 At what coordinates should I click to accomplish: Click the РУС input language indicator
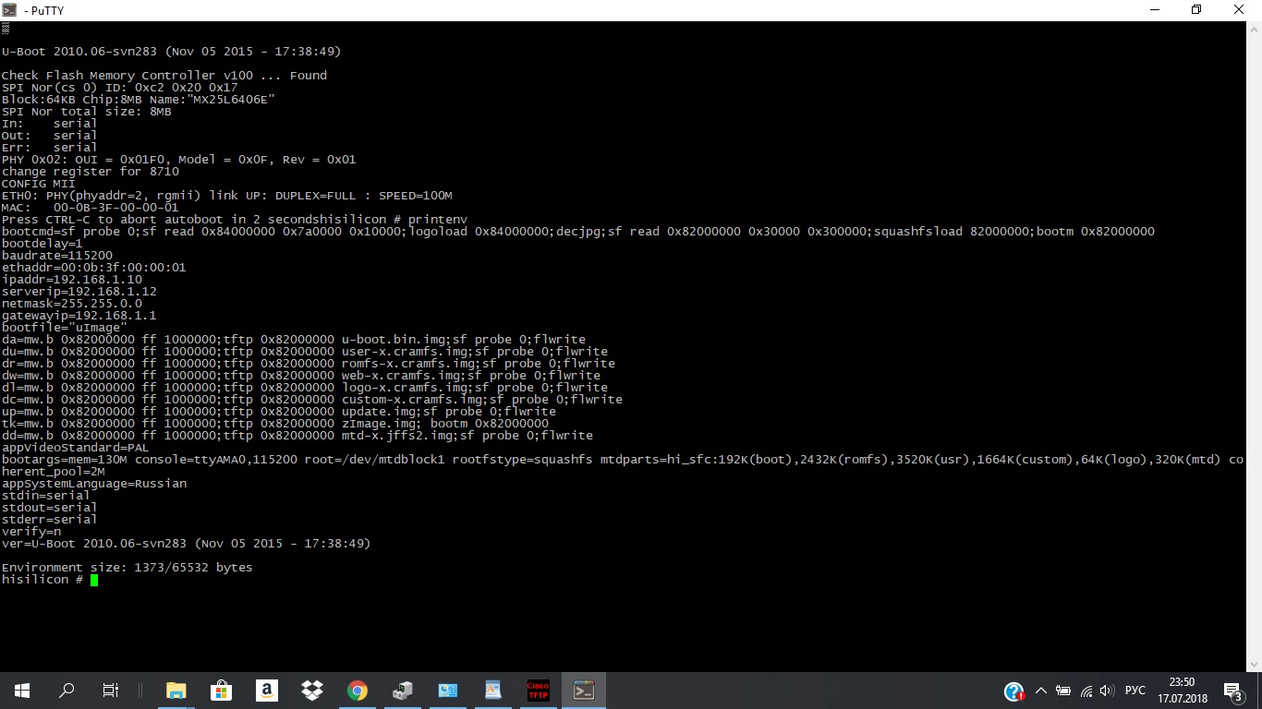coord(1135,691)
